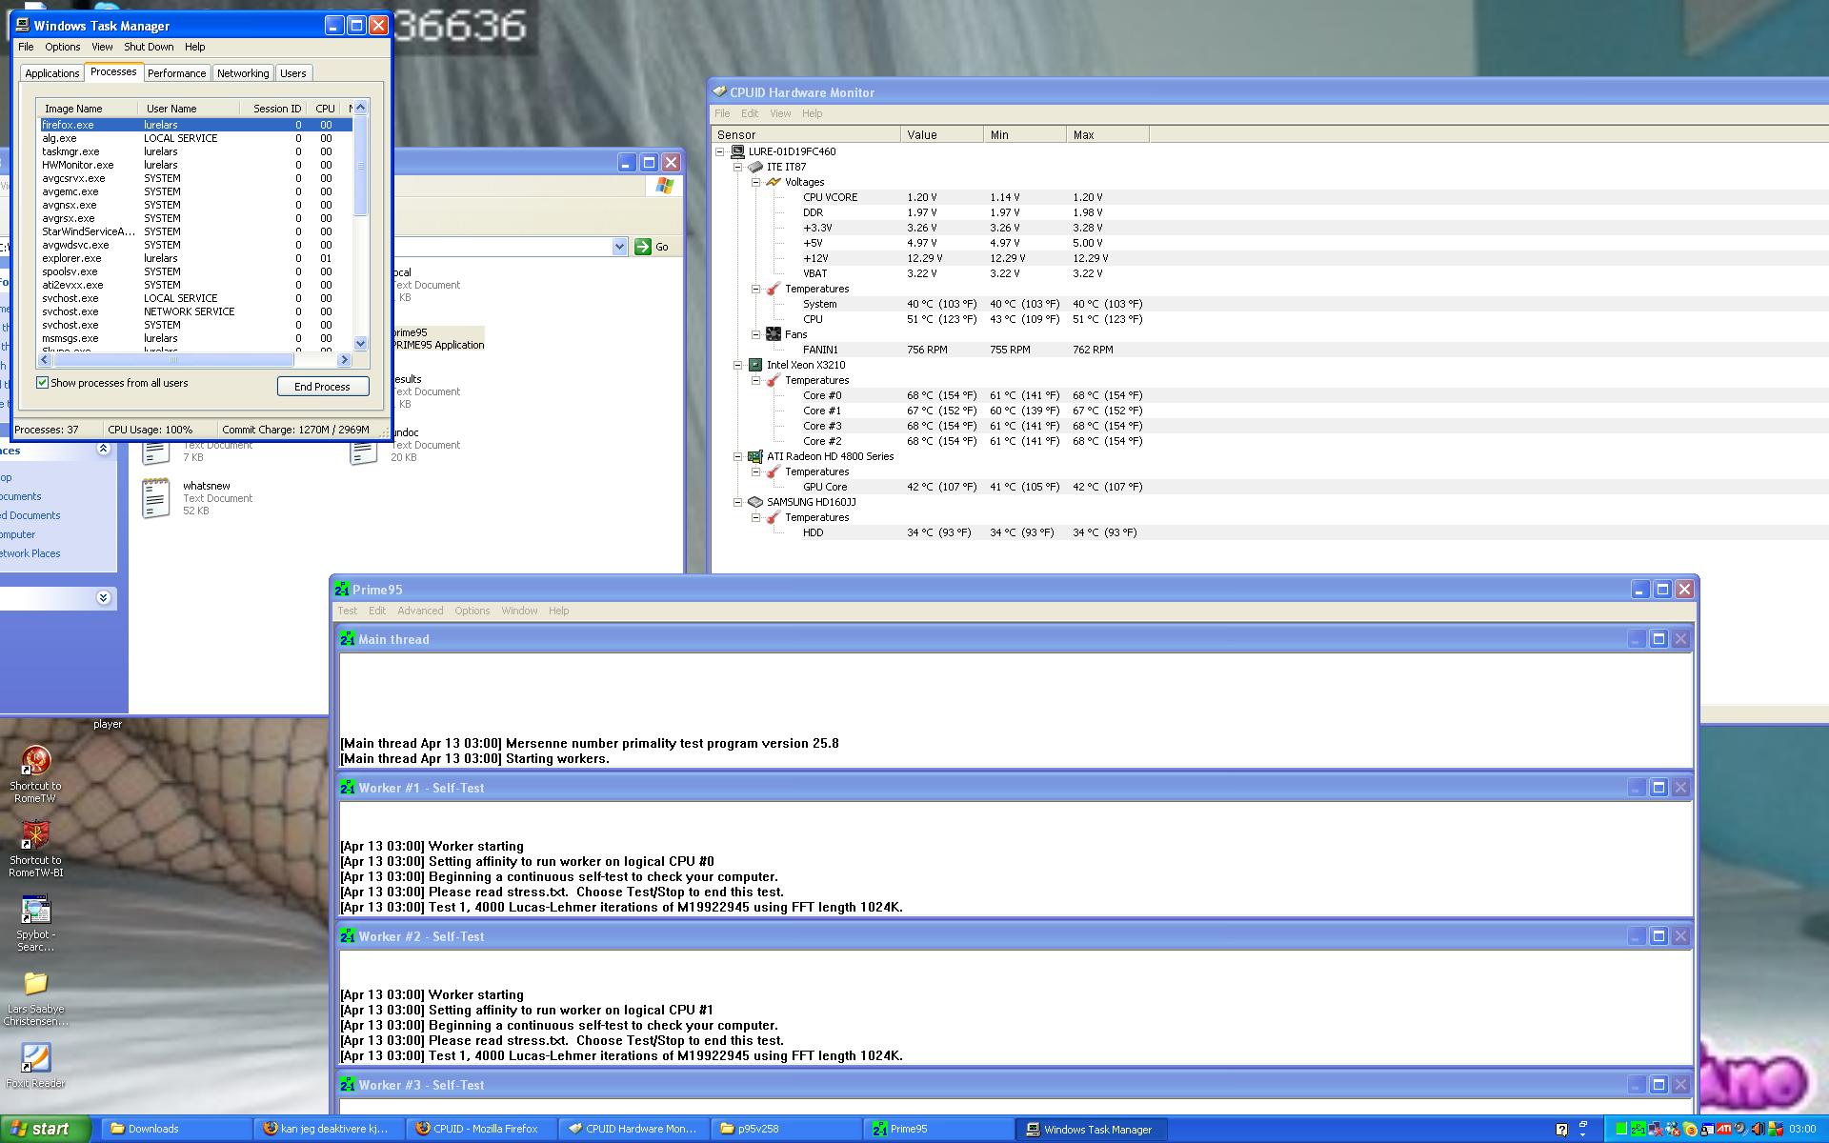The width and height of the screenshot is (1829, 1143).
Task: Switch to the p95v258 taskbar button
Action: 786,1129
